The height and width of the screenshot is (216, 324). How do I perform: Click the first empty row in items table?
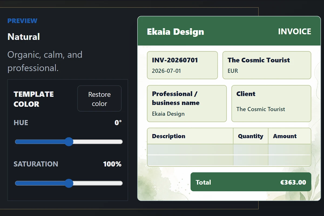tap(229, 149)
